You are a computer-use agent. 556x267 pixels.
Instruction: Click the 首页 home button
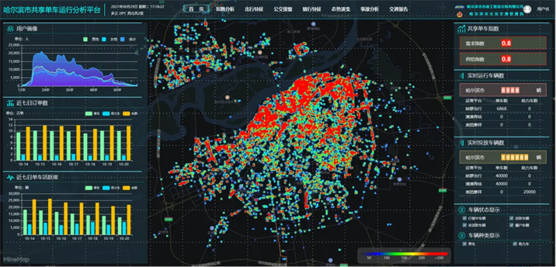click(196, 9)
